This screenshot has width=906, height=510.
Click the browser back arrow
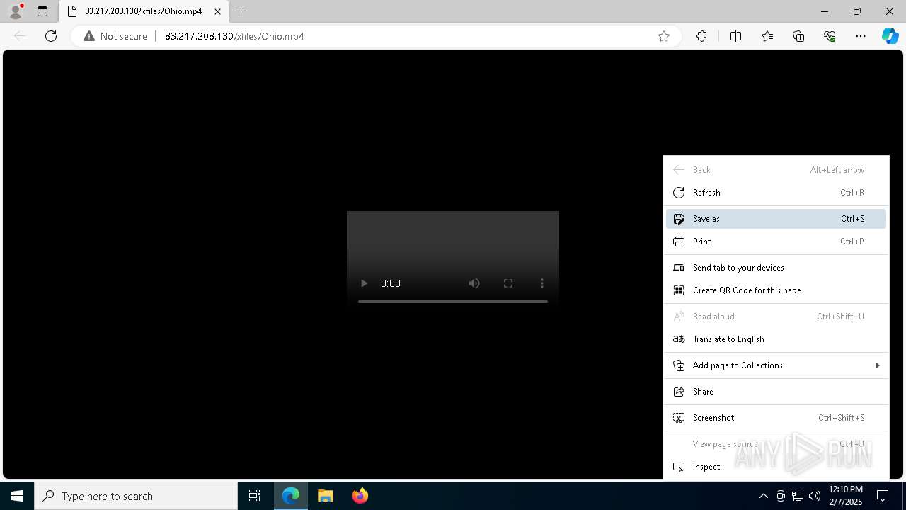[x=20, y=36]
